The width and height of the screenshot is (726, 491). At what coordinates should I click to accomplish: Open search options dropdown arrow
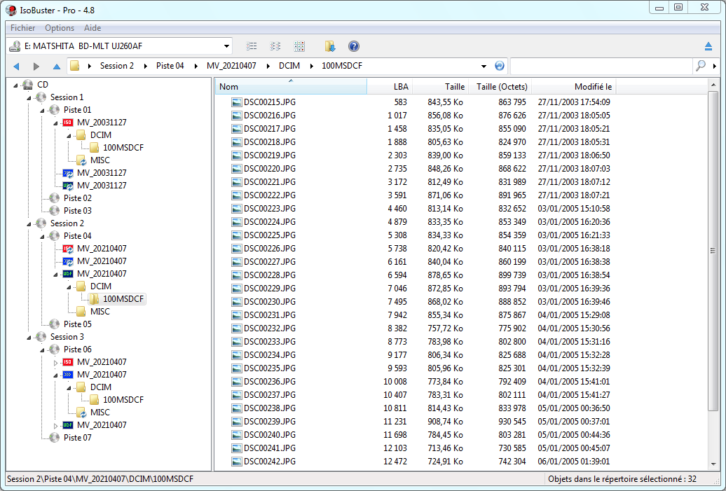(x=714, y=66)
